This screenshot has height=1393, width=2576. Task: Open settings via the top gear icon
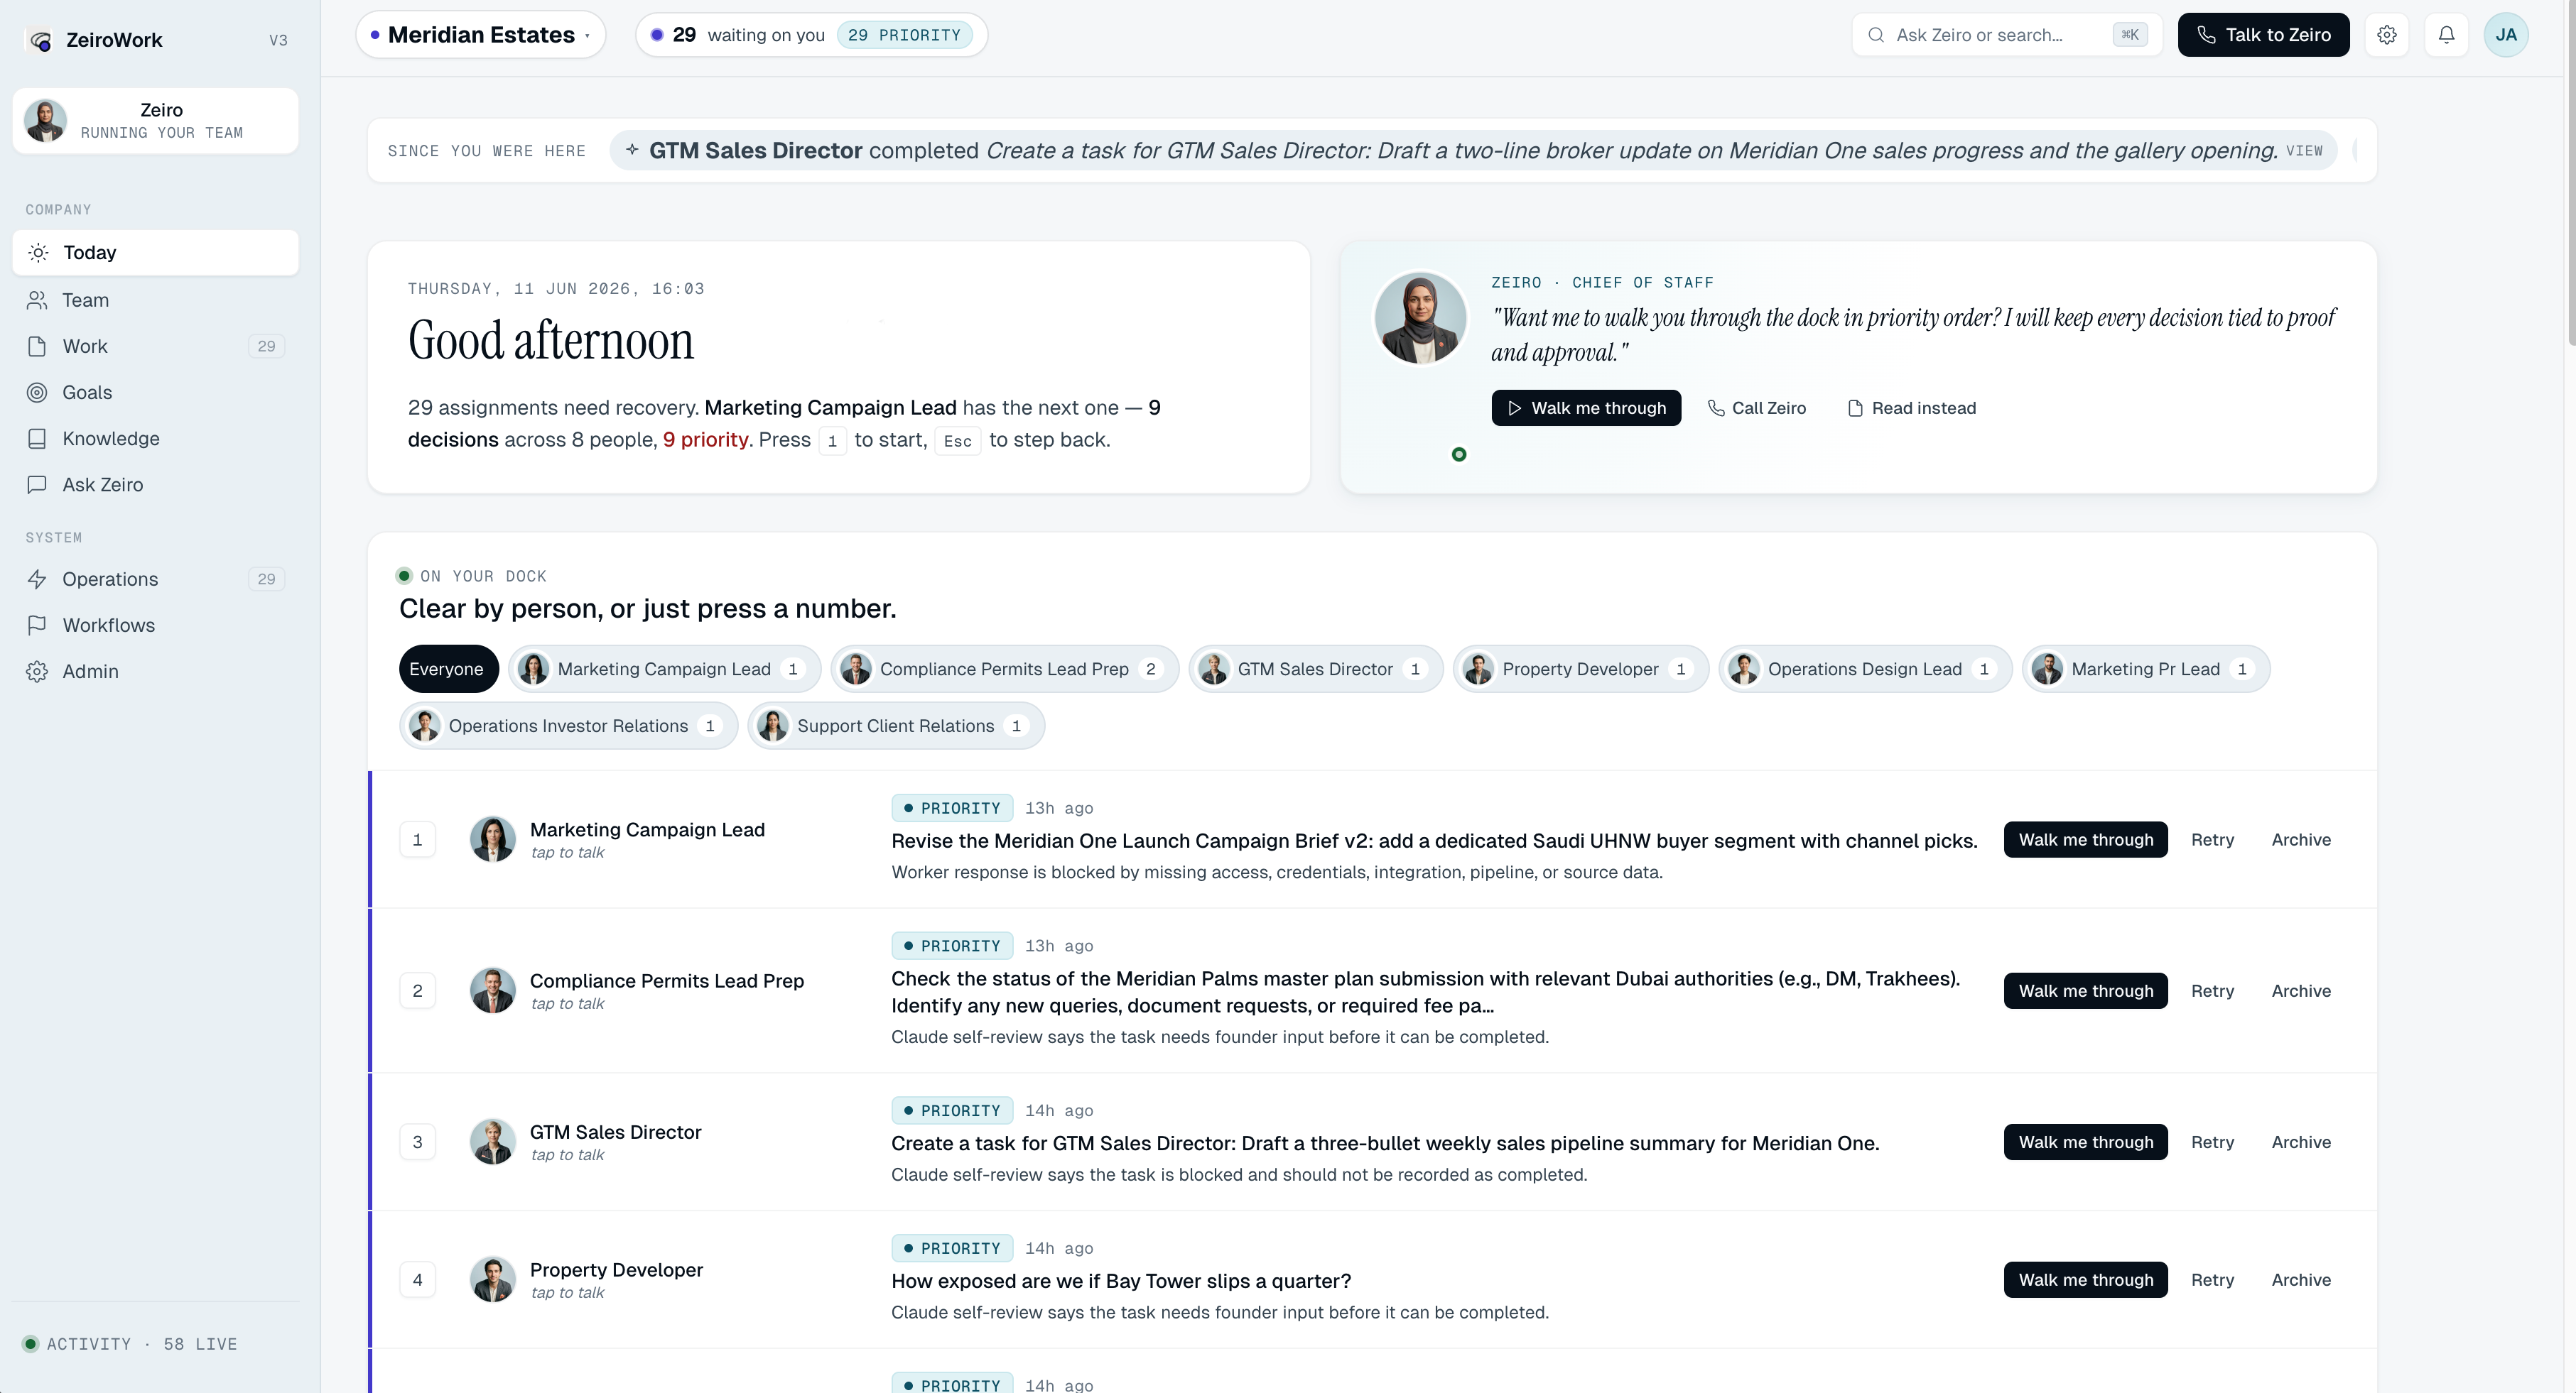pos(2387,35)
